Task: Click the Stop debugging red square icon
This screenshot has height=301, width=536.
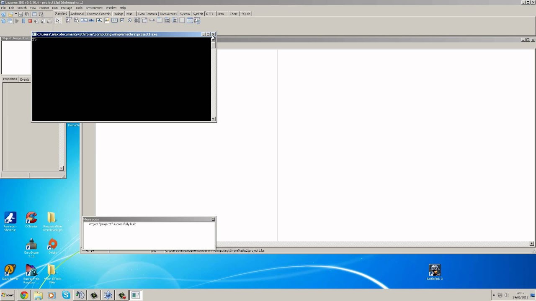Action: point(30,21)
